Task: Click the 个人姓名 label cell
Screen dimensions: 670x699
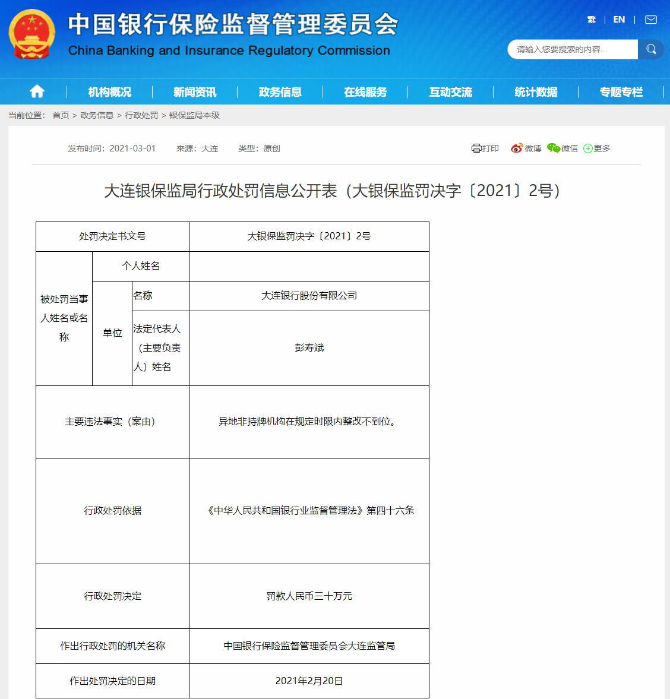Action: (141, 266)
